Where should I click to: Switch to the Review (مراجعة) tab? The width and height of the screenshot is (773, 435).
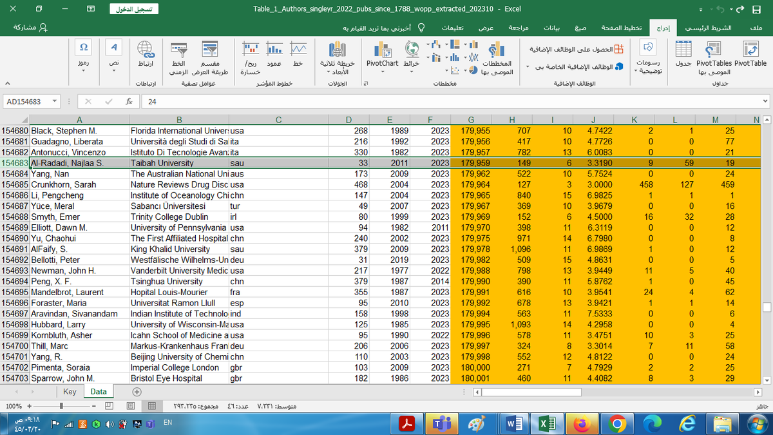(x=518, y=28)
